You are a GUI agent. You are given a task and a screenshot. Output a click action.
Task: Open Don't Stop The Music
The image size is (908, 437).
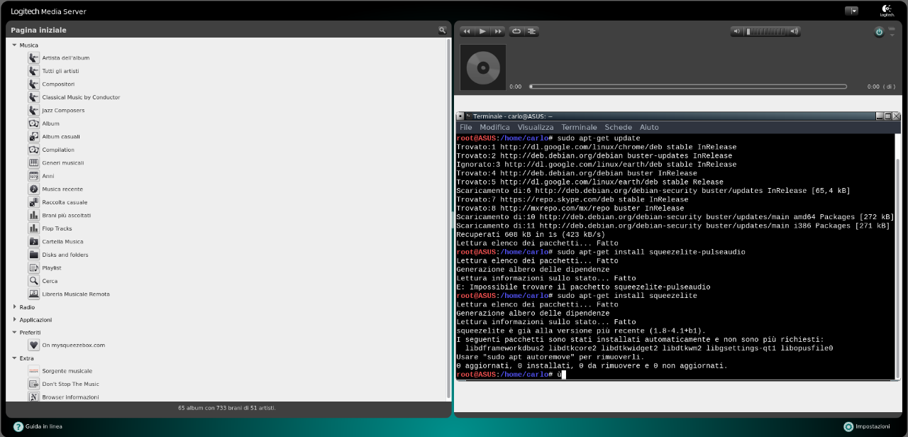(70, 384)
